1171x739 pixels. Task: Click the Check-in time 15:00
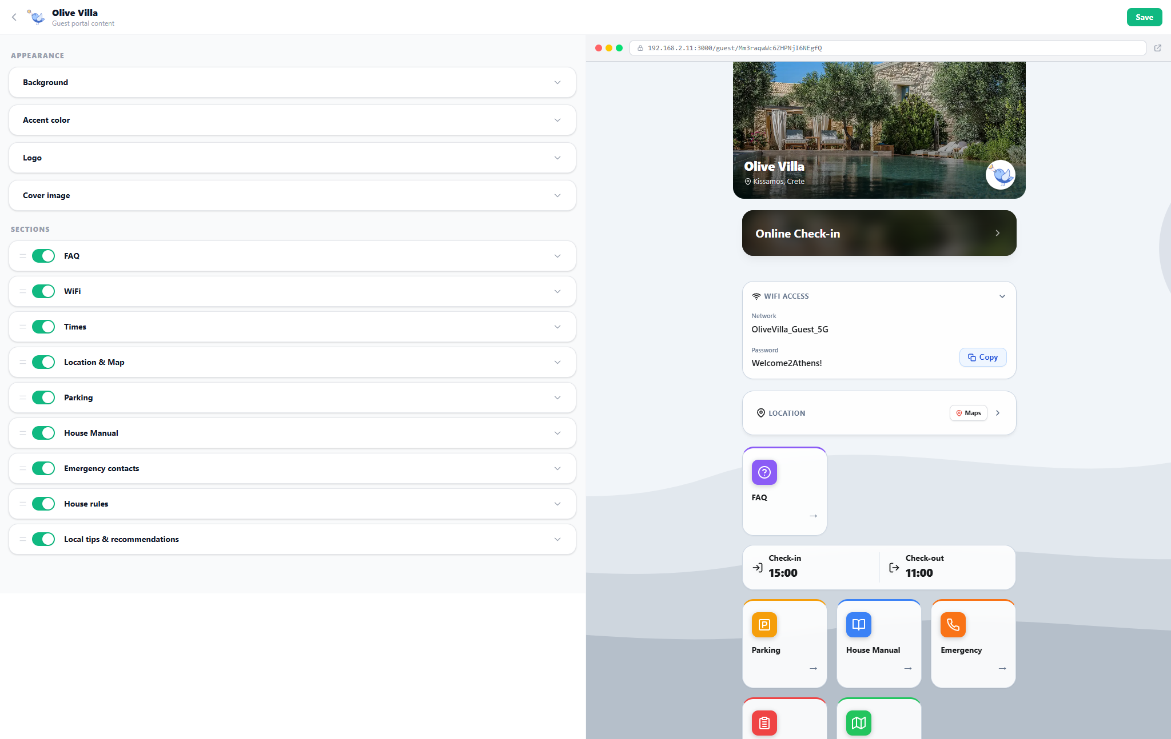tap(783, 573)
